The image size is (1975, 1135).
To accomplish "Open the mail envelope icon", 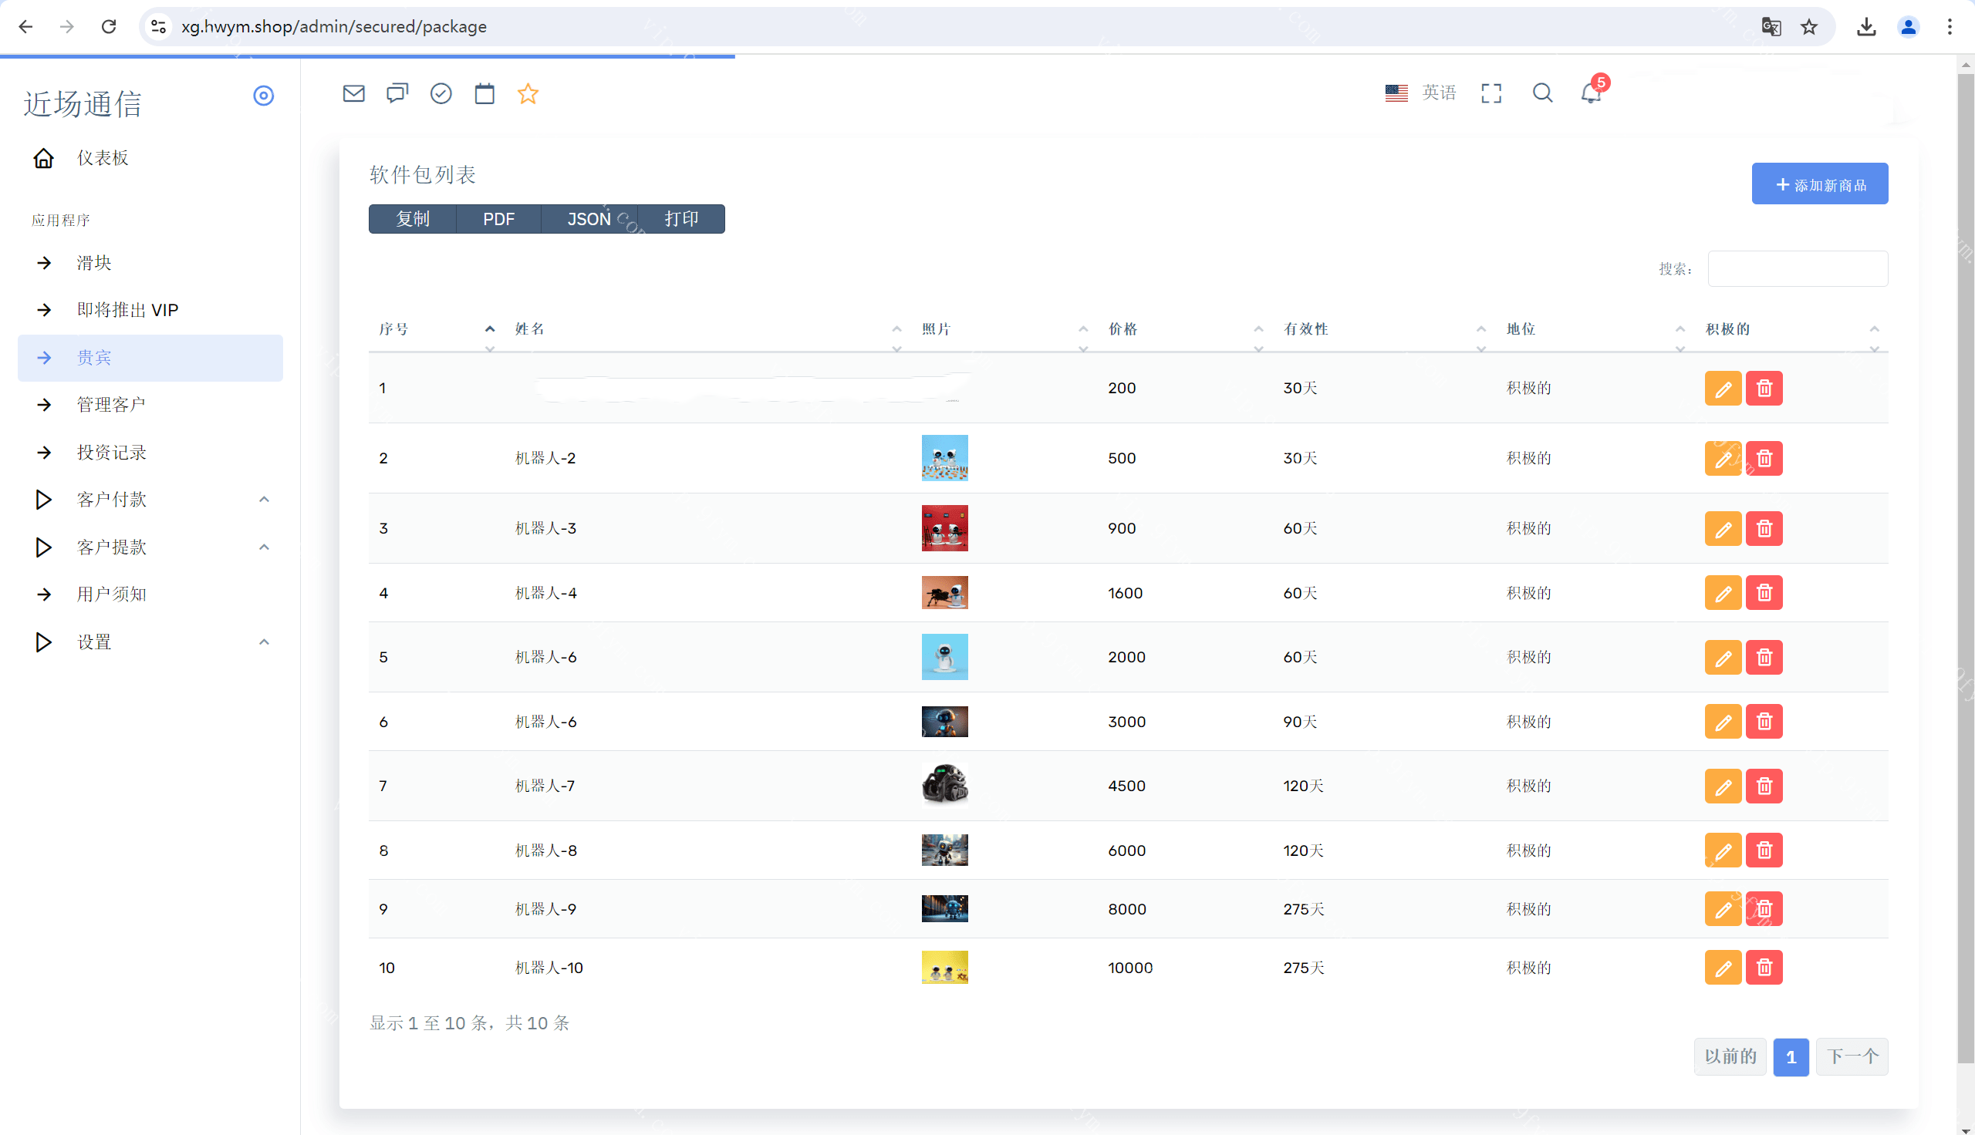I will [x=353, y=93].
